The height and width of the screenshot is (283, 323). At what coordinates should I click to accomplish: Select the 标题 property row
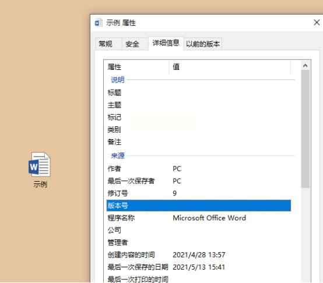tap(199, 93)
